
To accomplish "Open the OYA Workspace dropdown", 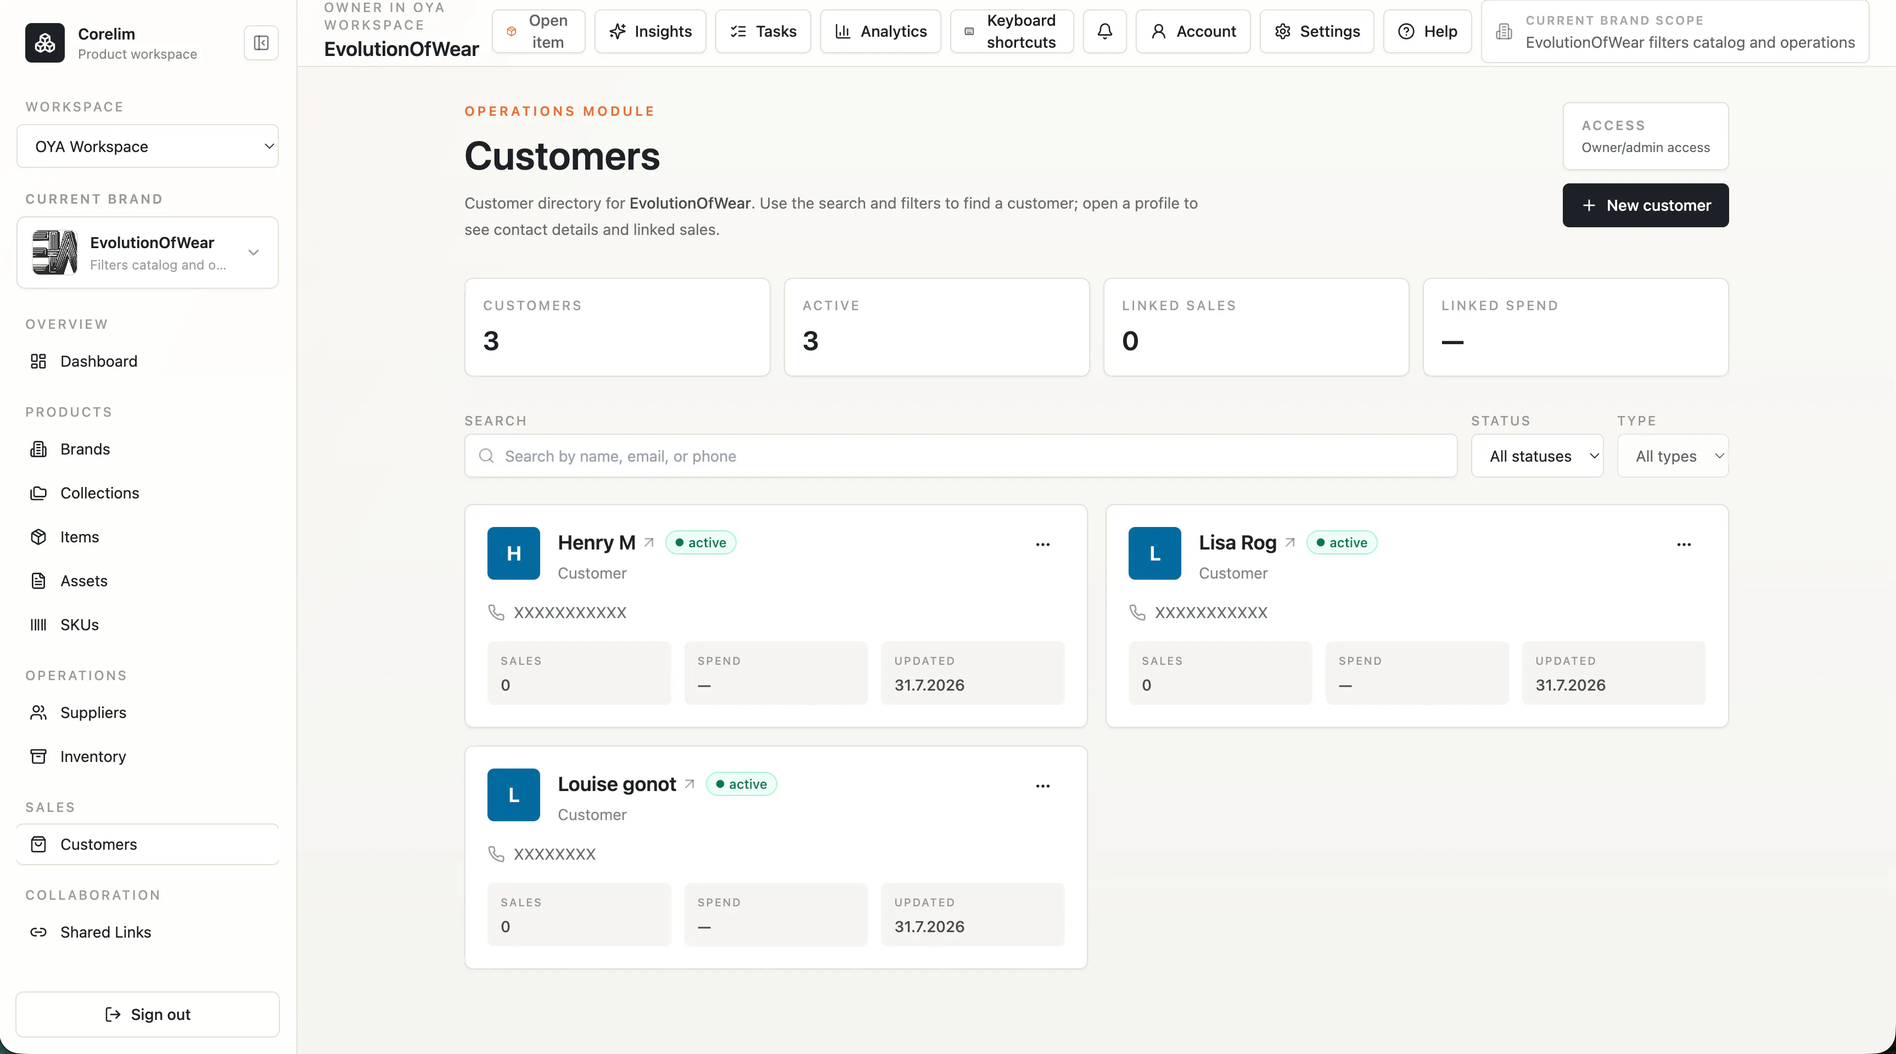I will 147,147.
